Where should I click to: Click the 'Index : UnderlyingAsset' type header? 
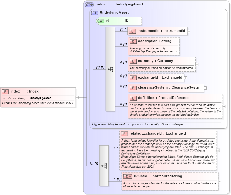[119, 4]
